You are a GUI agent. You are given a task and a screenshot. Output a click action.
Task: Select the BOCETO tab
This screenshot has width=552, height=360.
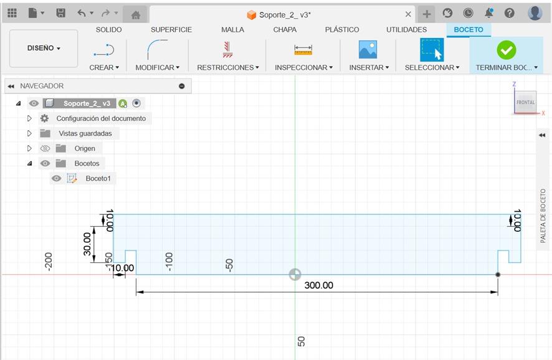(x=469, y=30)
